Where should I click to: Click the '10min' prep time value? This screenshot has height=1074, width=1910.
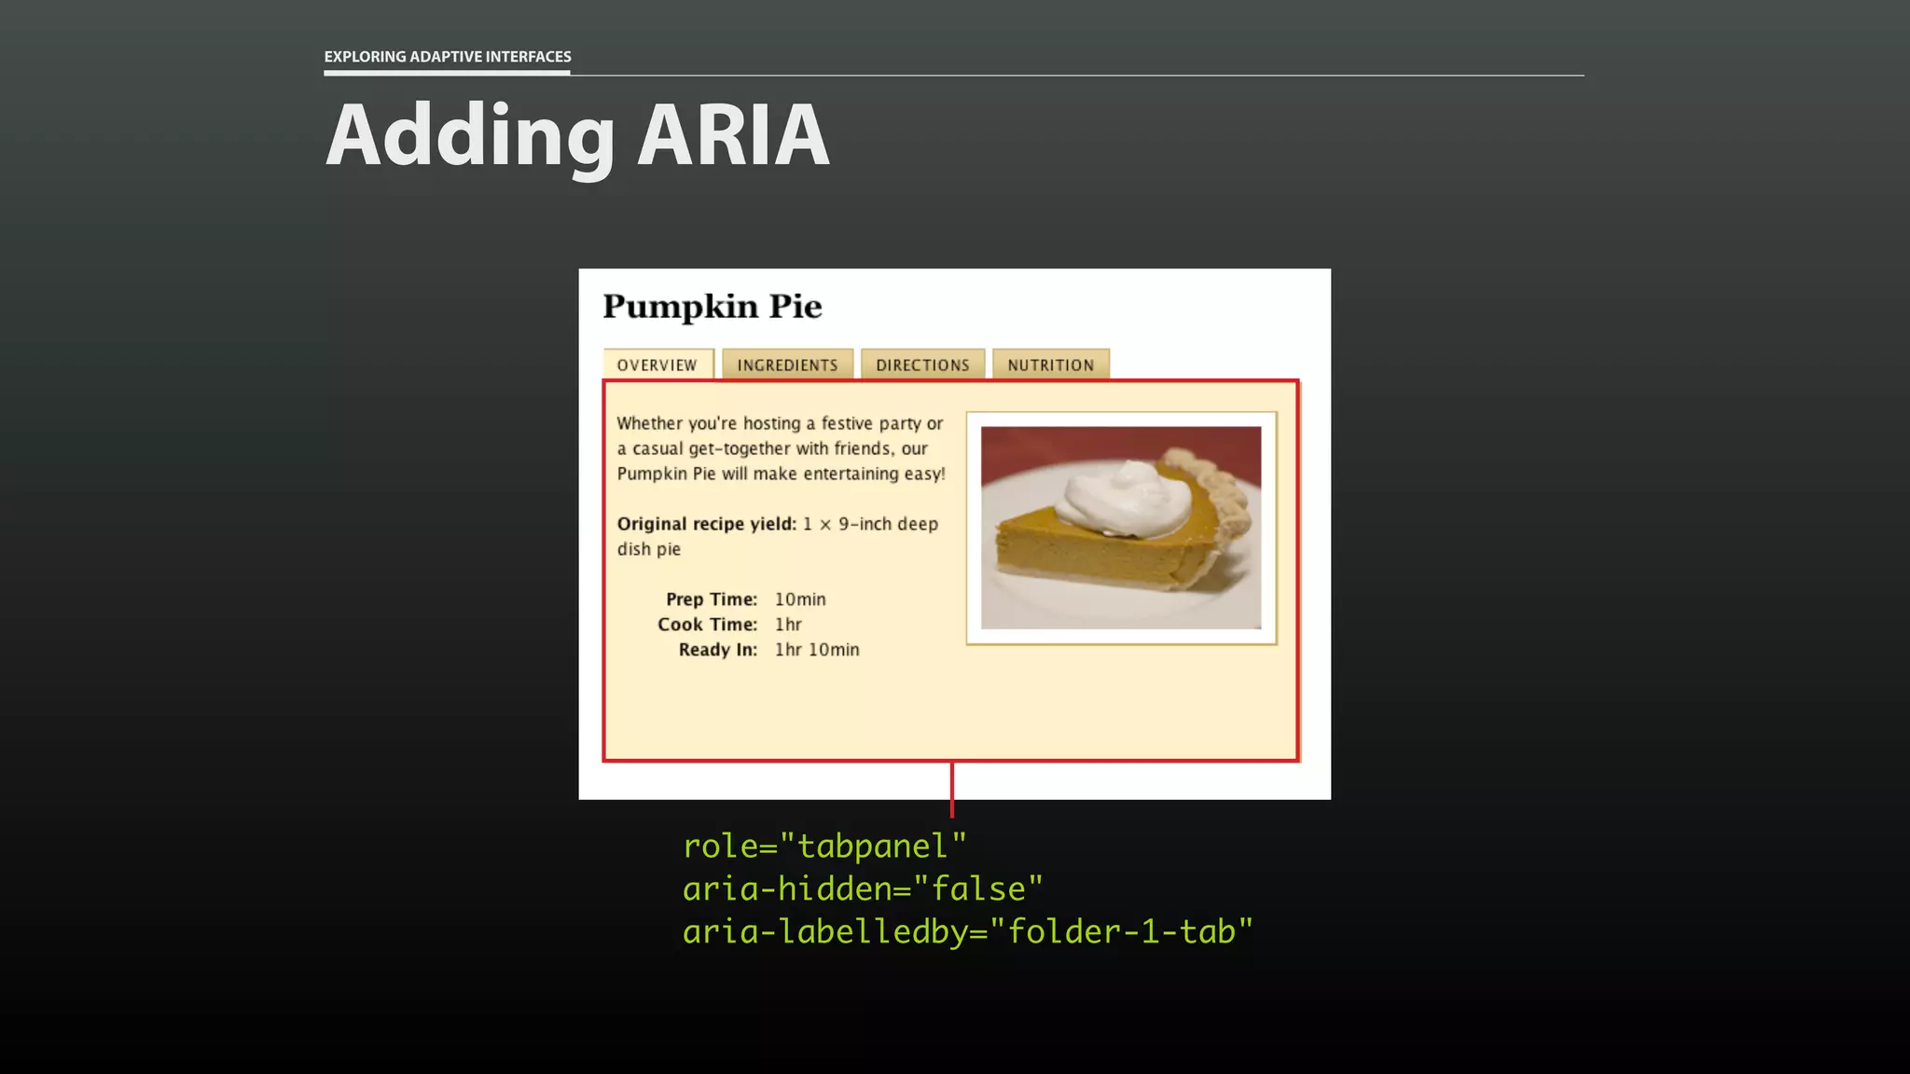(x=800, y=599)
